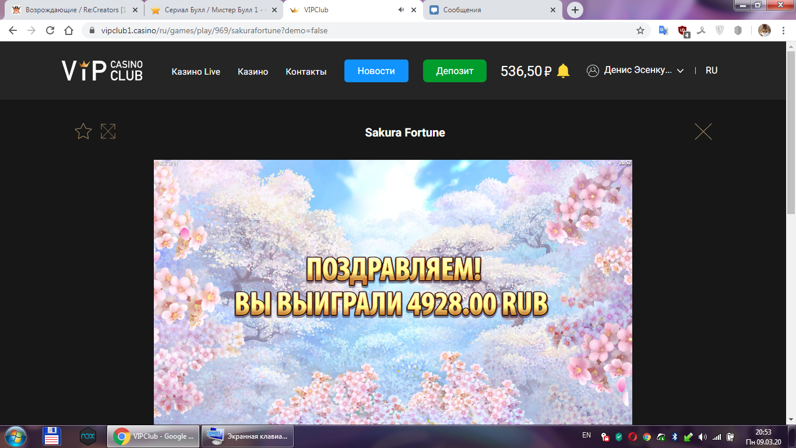View site security lock info

(x=92, y=30)
